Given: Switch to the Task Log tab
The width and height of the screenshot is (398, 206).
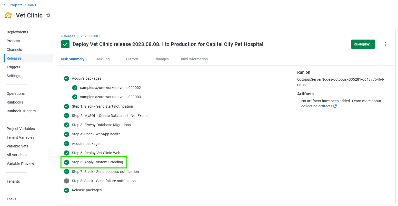Looking at the screenshot, I should (x=102, y=59).
